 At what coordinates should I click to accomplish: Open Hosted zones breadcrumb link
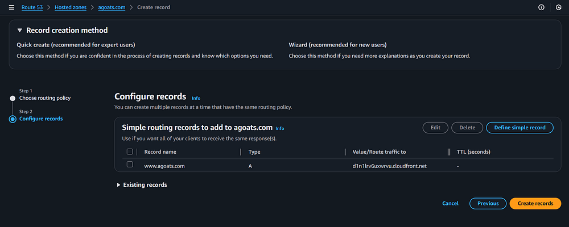point(71,7)
